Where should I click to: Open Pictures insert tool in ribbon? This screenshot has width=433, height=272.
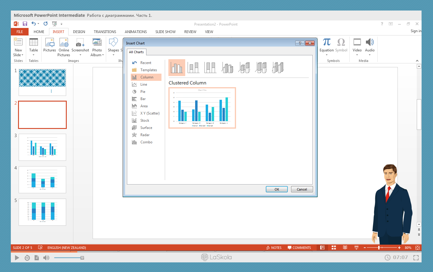pos(50,45)
